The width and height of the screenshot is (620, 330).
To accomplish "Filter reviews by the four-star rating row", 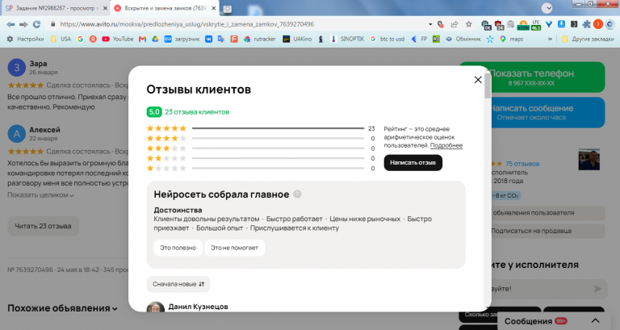I will coord(261,138).
